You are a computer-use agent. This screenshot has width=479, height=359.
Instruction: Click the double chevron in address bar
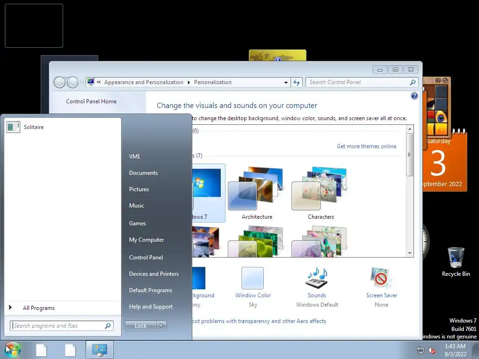pos(99,82)
